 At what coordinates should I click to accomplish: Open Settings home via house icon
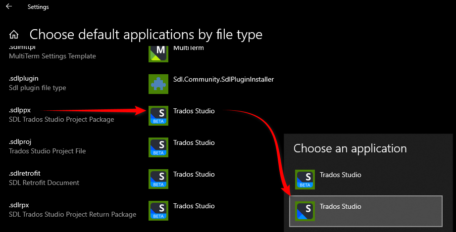click(14, 35)
